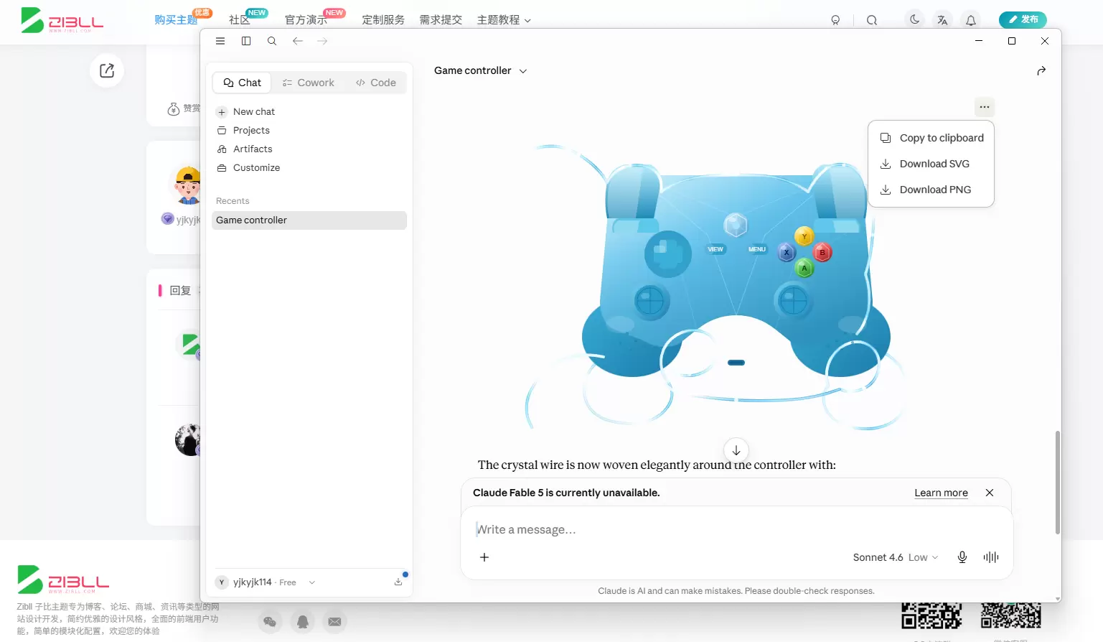
Task: Click the website search magnifier icon
Action: click(872, 20)
